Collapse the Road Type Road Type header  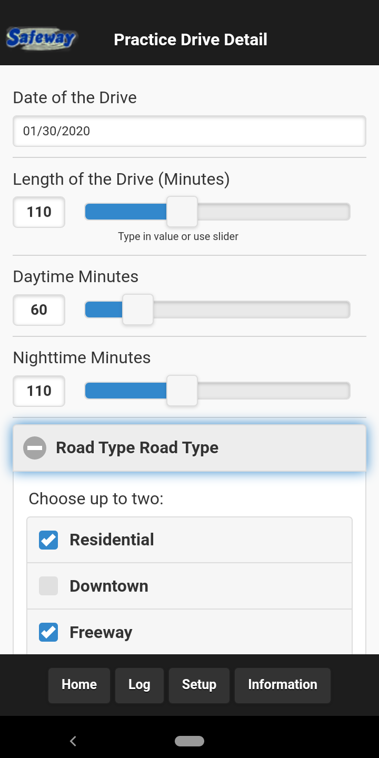(189, 448)
